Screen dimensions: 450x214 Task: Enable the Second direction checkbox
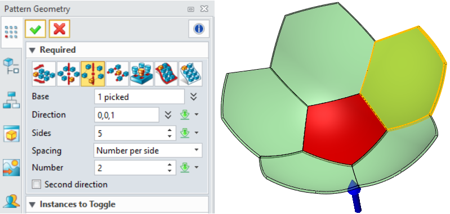37,184
